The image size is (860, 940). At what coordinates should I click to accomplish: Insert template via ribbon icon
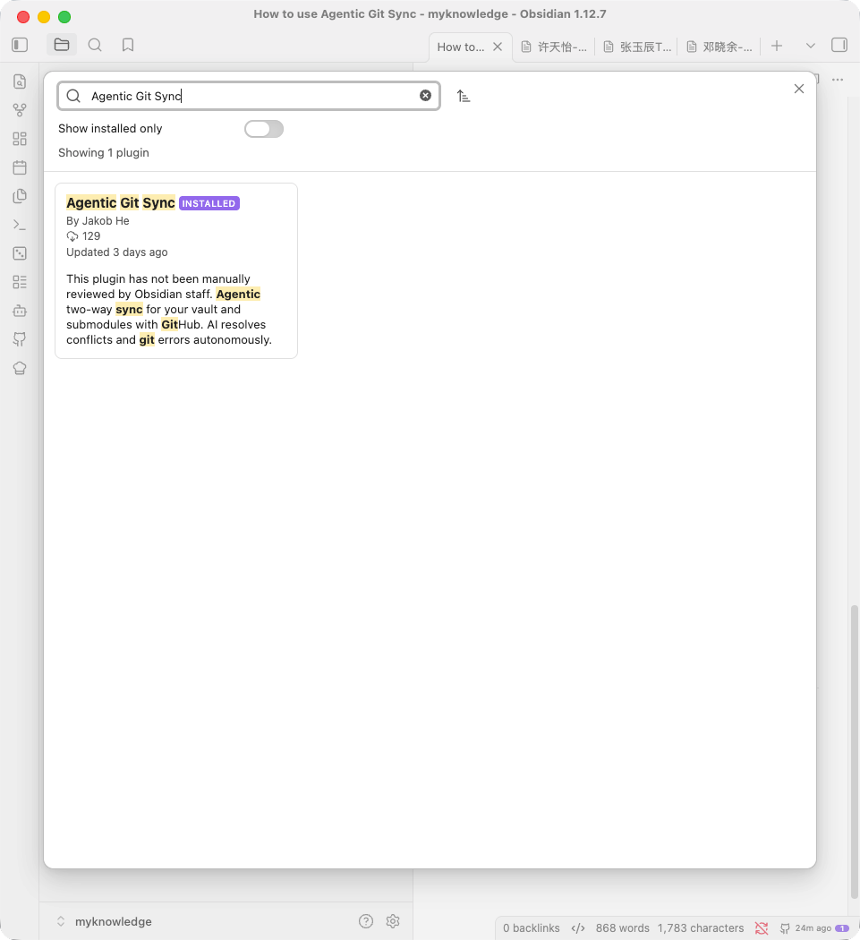[x=20, y=196]
